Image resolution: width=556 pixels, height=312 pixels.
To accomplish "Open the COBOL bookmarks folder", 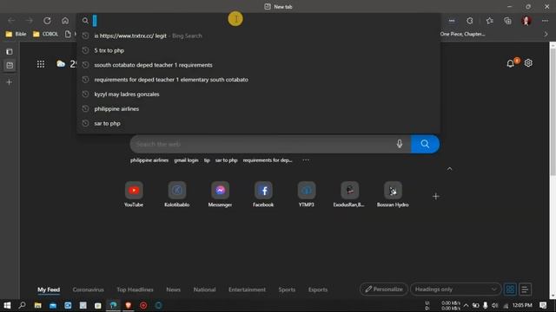I will 45,34.
